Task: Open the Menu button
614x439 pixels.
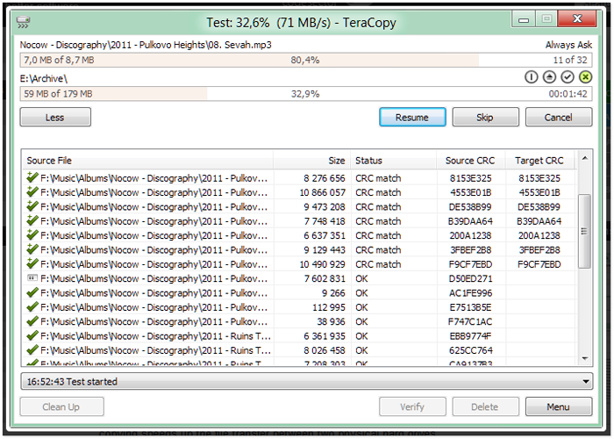Action: [x=559, y=407]
